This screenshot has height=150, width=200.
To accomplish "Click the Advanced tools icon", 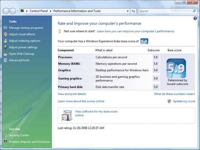I will (5, 60).
